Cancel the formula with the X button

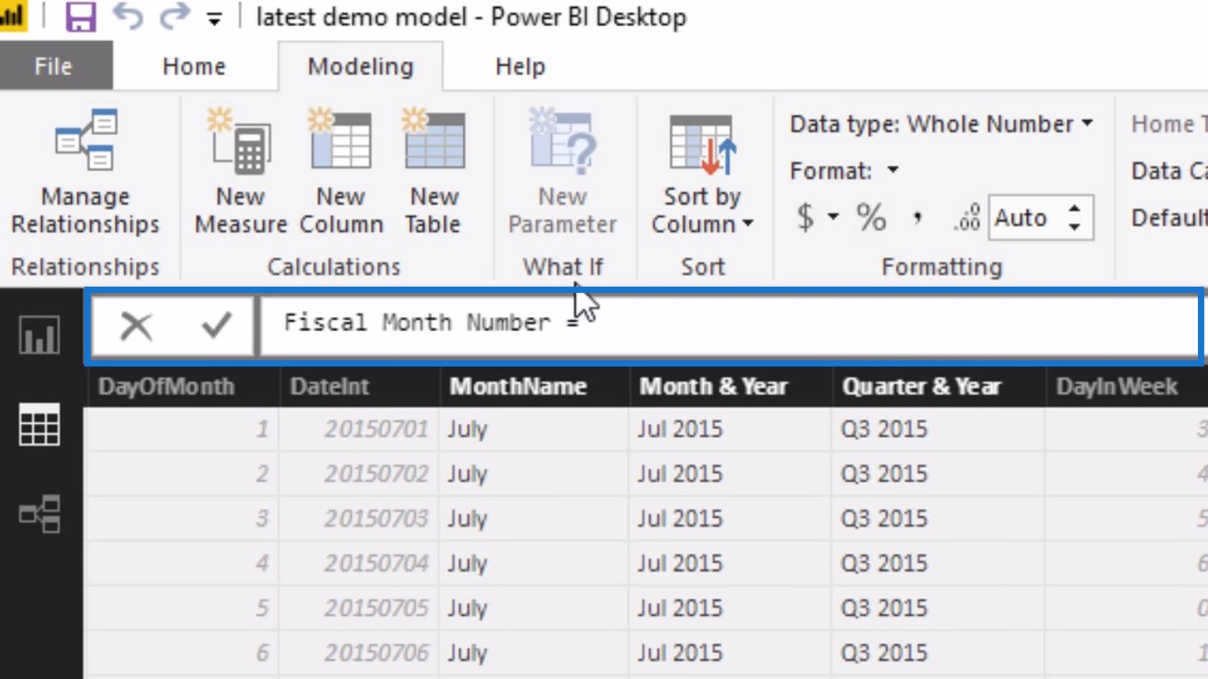pyautogui.click(x=136, y=325)
